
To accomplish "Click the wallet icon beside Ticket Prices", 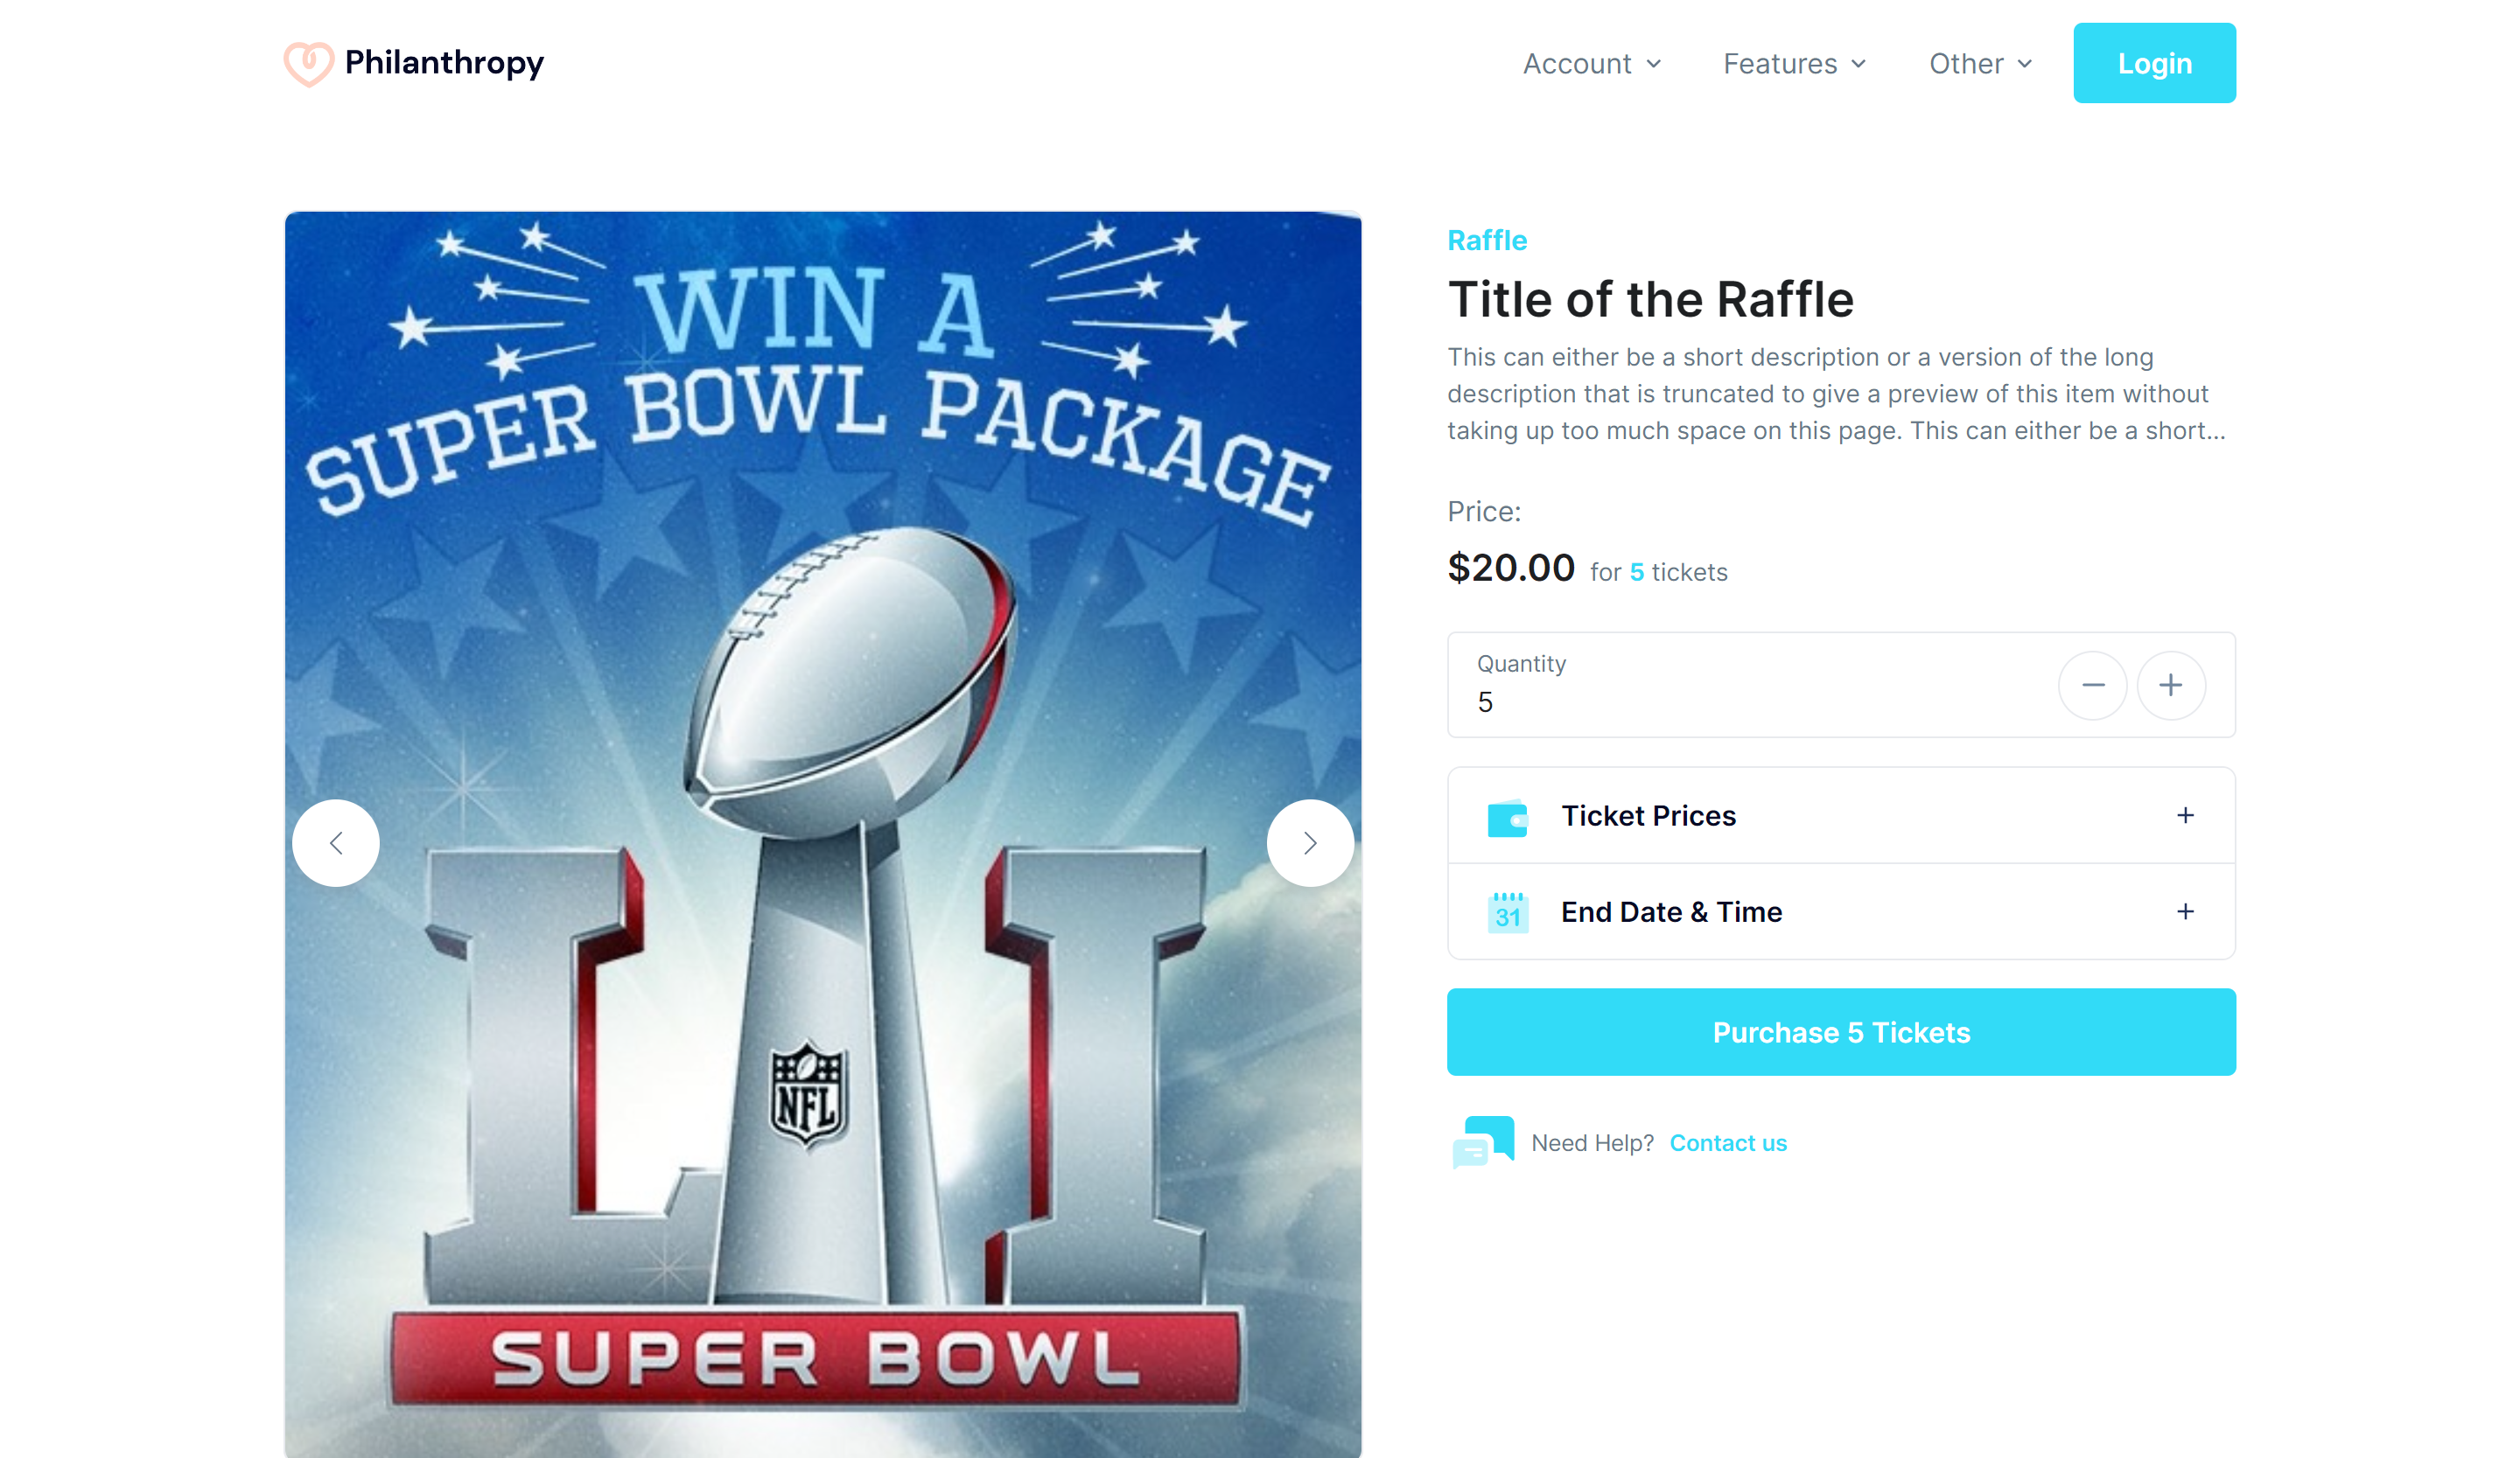I will click(x=1507, y=818).
